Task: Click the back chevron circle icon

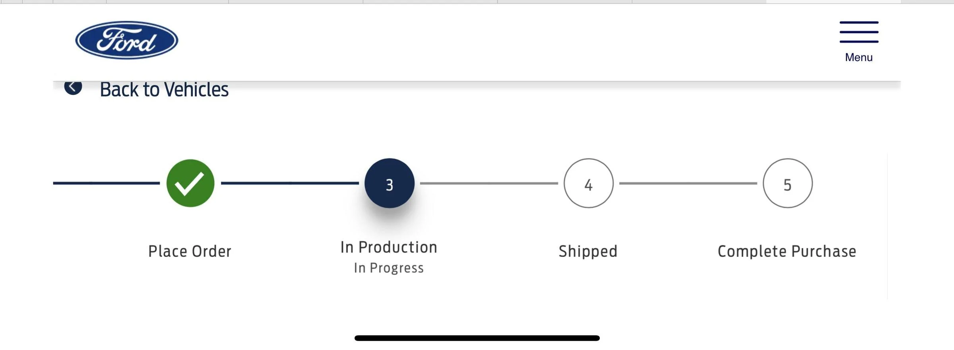Action: coord(73,87)
